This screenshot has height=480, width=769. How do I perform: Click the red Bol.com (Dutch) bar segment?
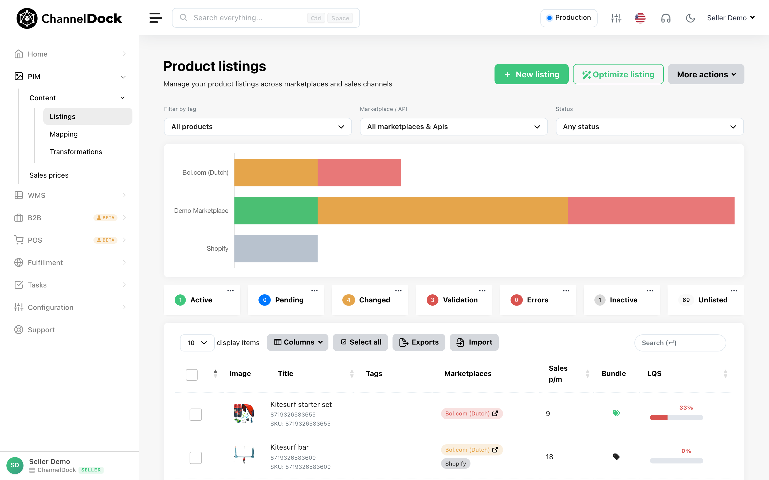(359, 173)
